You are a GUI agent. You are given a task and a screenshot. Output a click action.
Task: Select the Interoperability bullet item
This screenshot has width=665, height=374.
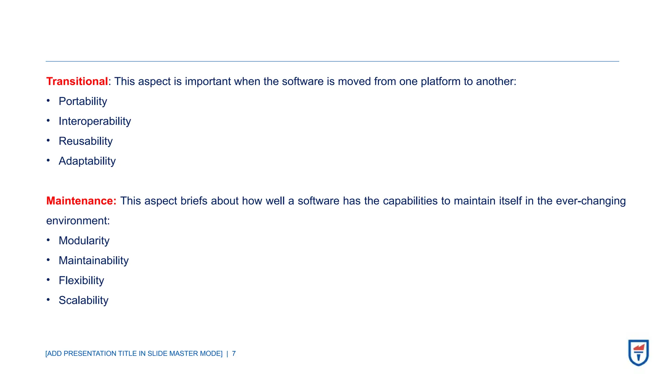pyautogui.click(x=95, y=121)
